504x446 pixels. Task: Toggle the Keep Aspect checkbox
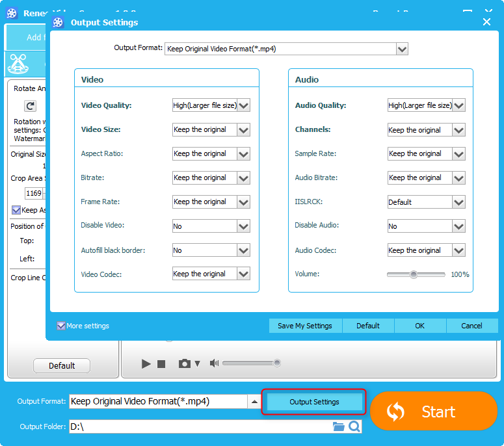16,210
